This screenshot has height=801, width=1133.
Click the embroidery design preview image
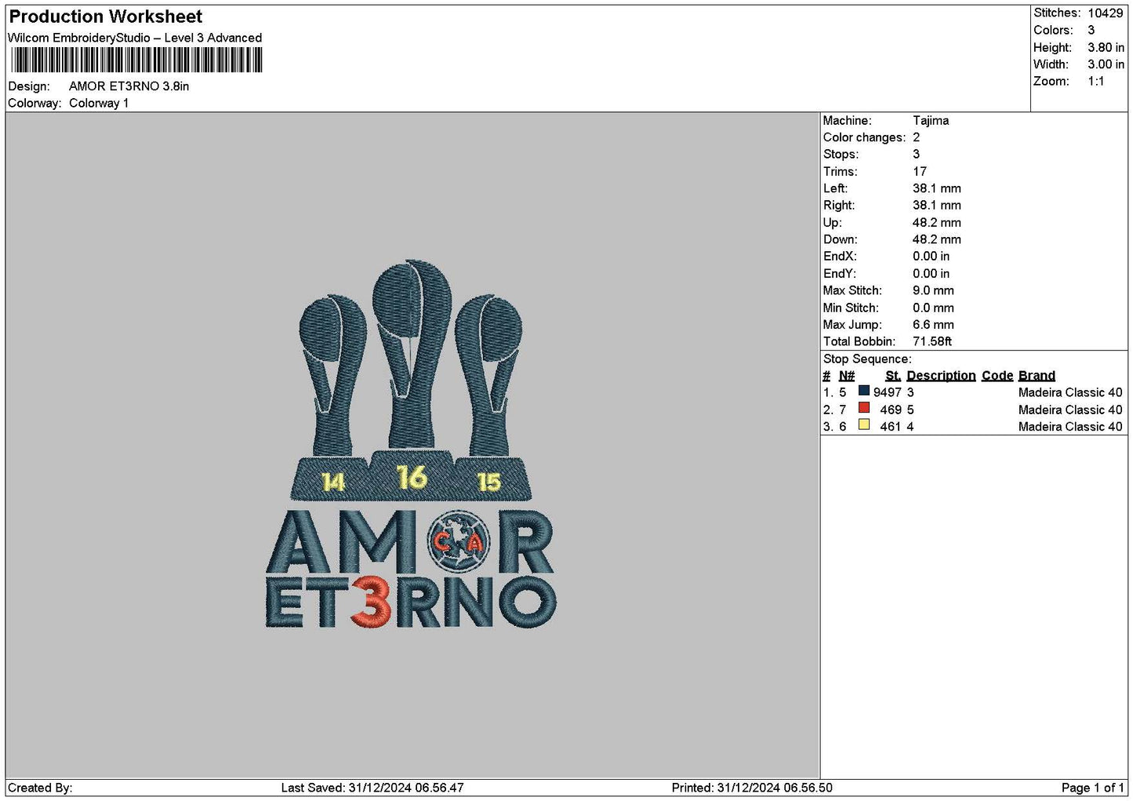(x=411, y=444)
